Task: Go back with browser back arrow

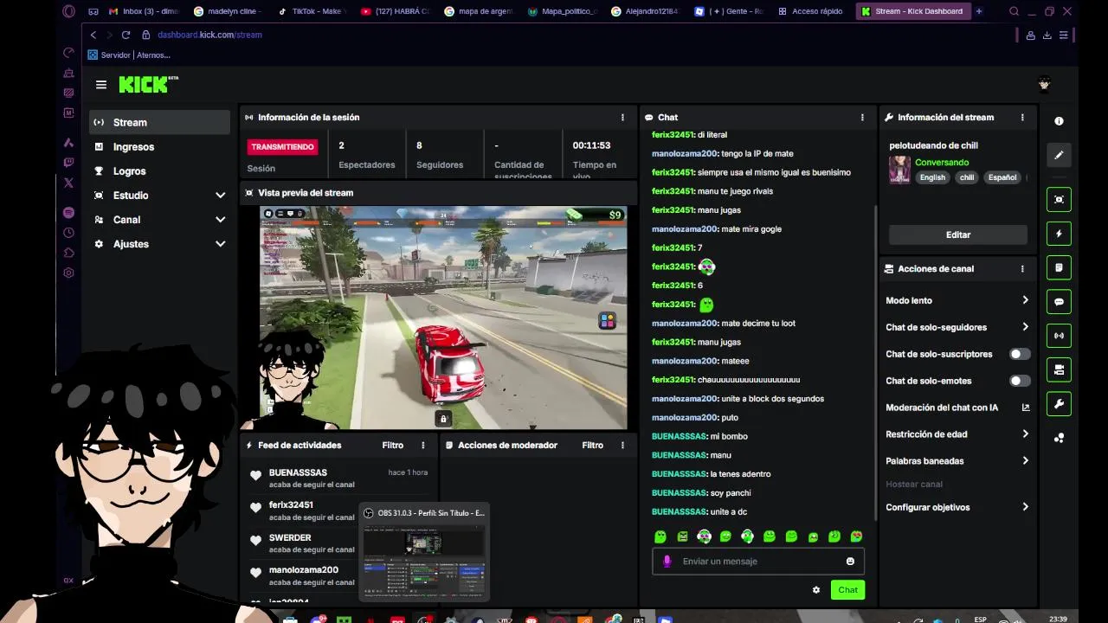Action: tap(93, 35)
